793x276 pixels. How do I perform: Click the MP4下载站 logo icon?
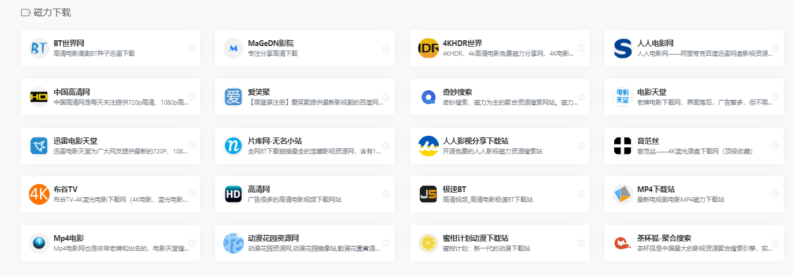pyautogui.click(x=623, y=194)
